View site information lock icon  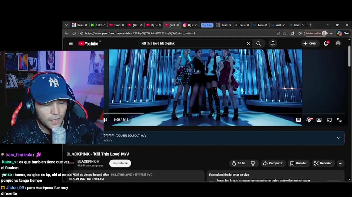(x=81, y=33)
